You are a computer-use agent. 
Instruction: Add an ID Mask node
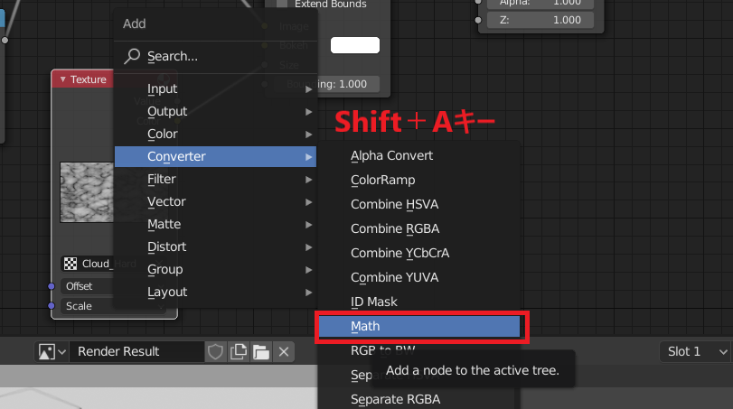coord(419,302)
